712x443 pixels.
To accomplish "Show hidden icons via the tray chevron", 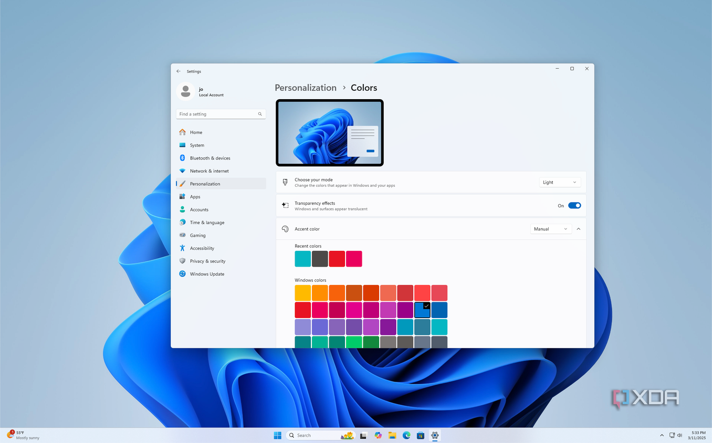I will coord(662,435).
